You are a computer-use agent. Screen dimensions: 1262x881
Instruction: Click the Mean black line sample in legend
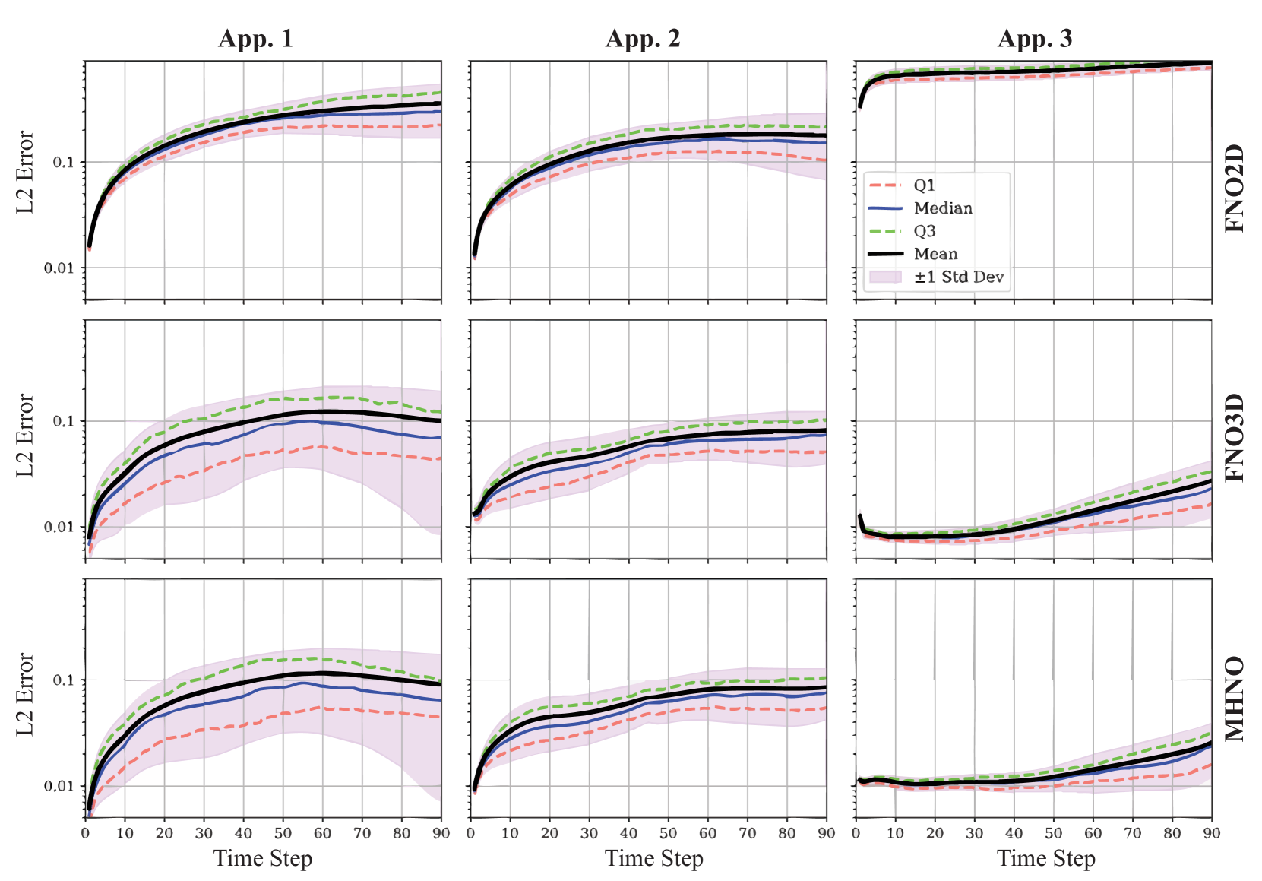tap(885, 254)
